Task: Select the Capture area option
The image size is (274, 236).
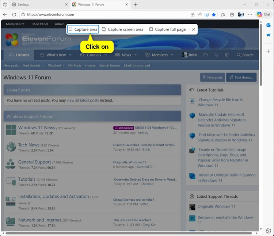Action: 83,29
